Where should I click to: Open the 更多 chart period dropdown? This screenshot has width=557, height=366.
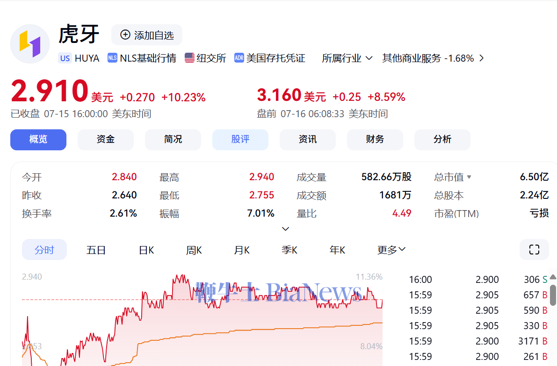(x=391, y=250)
